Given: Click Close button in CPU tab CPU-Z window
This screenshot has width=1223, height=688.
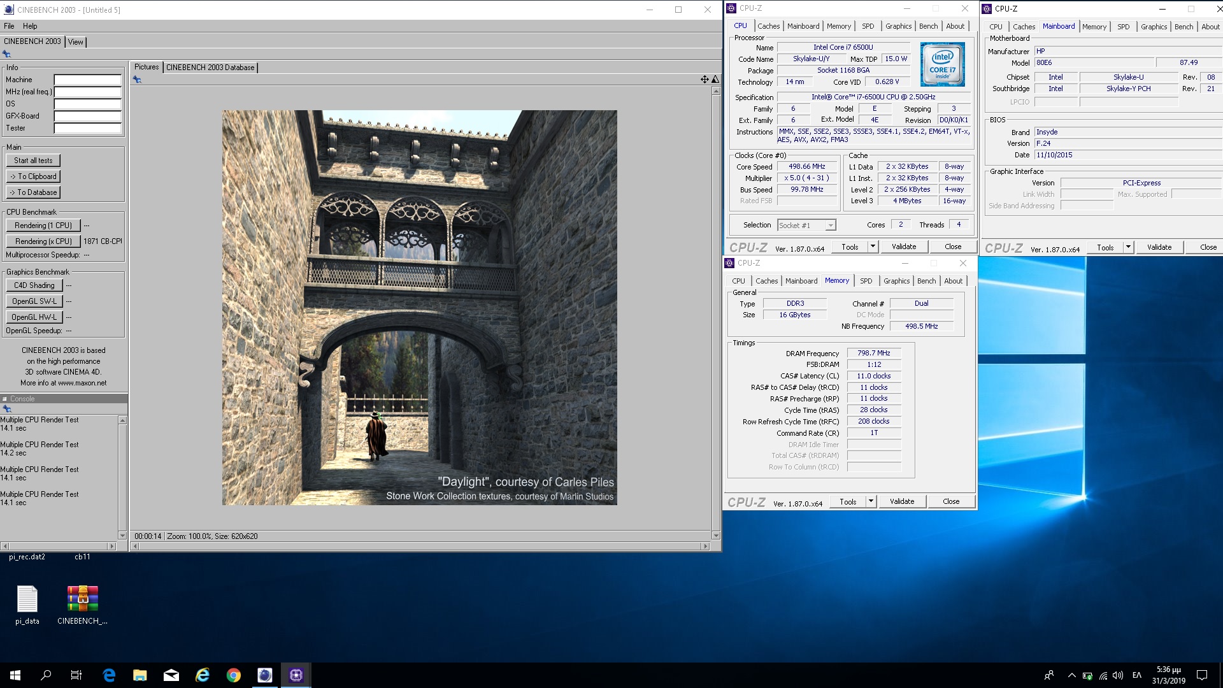Looking at the screenshot, I should (953, 247).
